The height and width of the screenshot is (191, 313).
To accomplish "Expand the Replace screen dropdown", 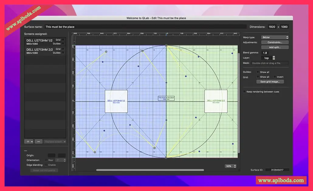I will click(x=55, y=142).
